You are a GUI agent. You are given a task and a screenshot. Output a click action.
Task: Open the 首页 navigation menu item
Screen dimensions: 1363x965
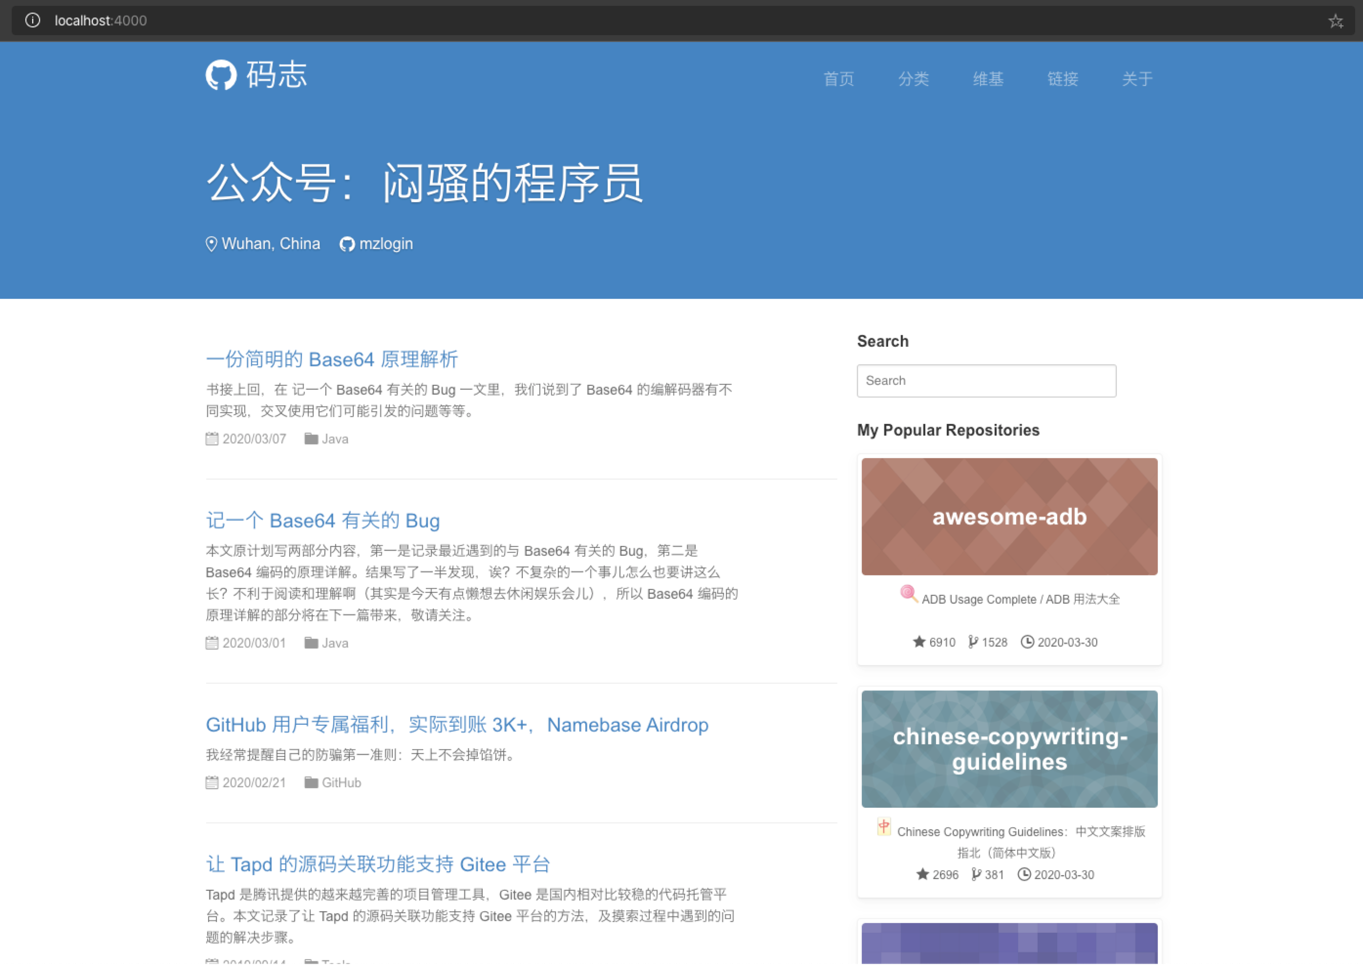(x=838, y=79)
